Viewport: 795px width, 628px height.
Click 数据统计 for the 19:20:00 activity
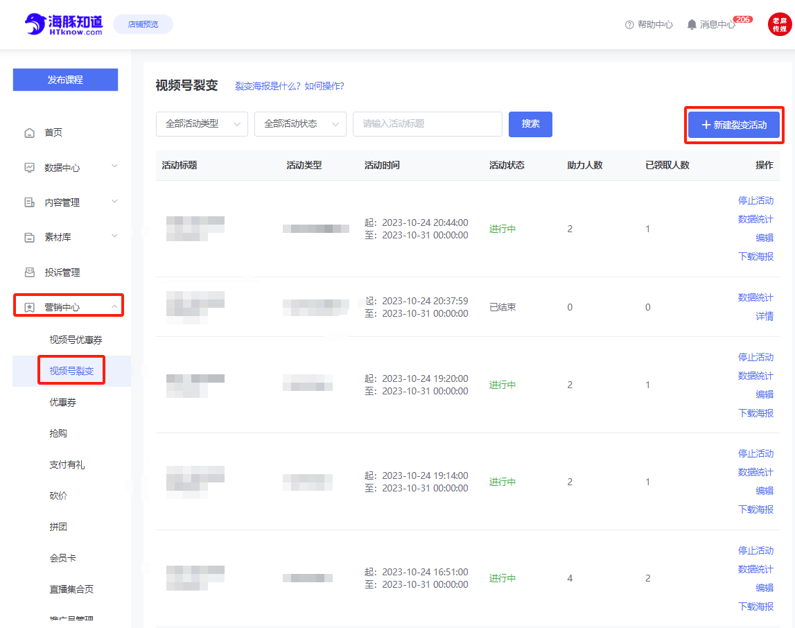coord(755,376)
